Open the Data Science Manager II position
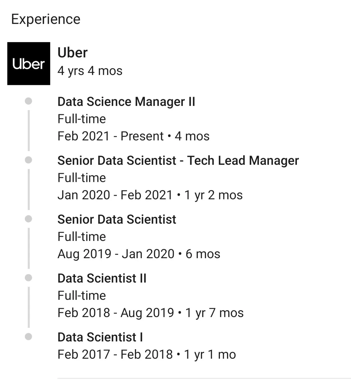 coord(126,102)
